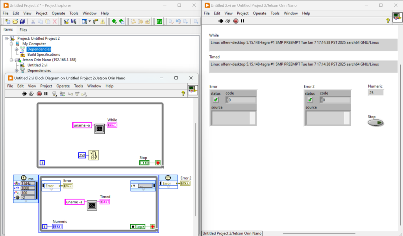403x236 pixels.
Task: Click Run arrow in Block Diagram toolbar
Action: point(24,94)
